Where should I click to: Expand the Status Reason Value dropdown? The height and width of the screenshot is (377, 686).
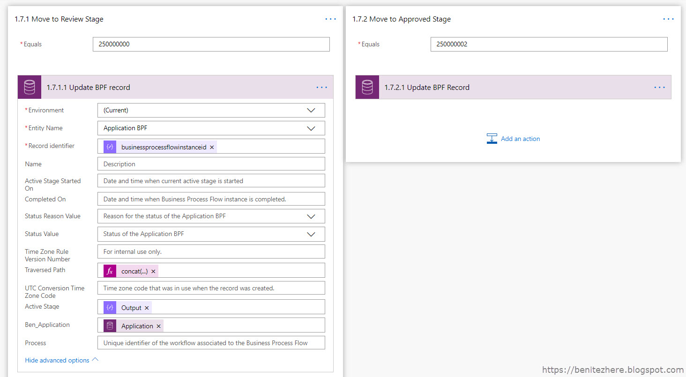point(311,216)
